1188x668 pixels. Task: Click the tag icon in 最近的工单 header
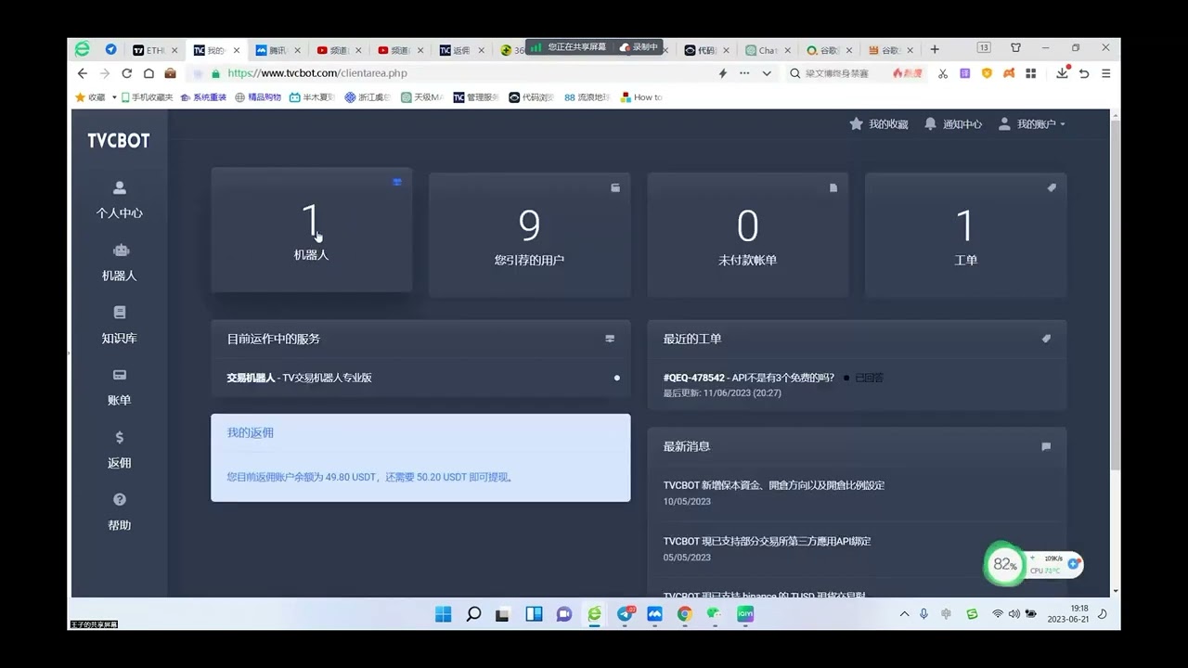click(x=1046, y=339)
